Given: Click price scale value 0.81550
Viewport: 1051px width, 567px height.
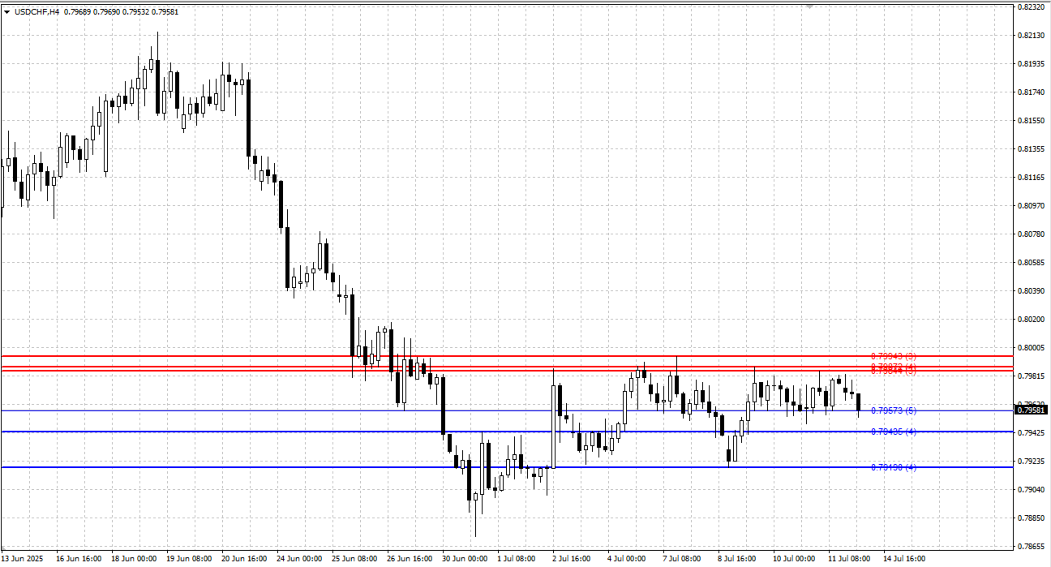Looking at the screenshot, I should (1032, 121).
